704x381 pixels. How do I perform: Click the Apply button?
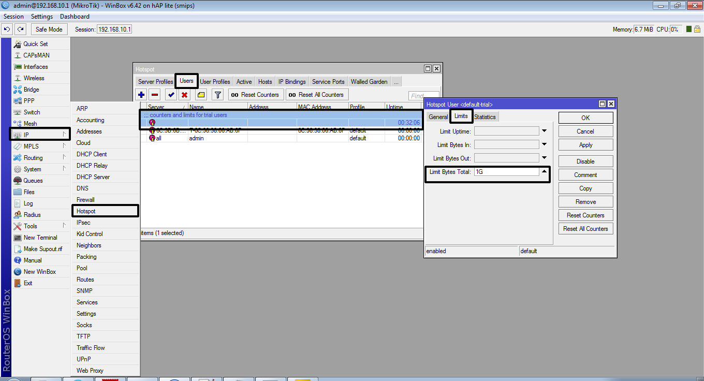[x=586, y=145]
